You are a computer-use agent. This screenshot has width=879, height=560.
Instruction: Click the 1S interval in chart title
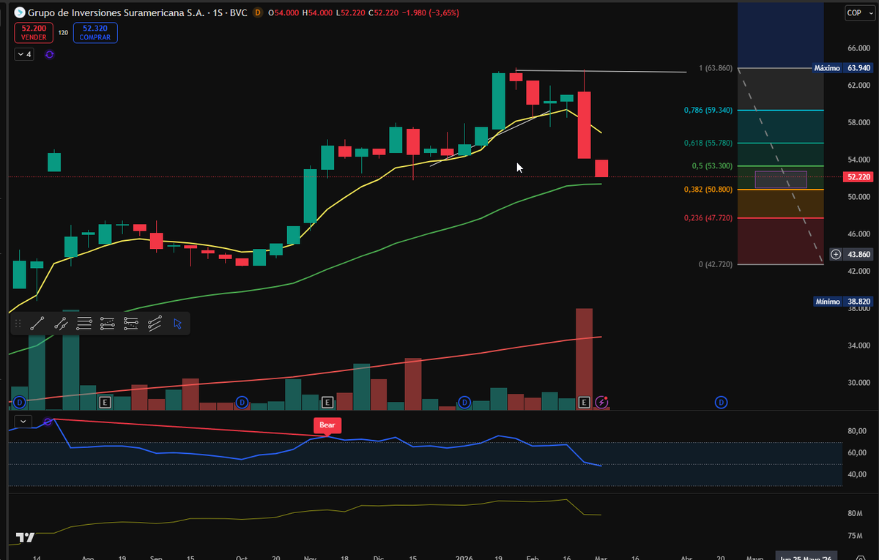[x=217, y=12]
